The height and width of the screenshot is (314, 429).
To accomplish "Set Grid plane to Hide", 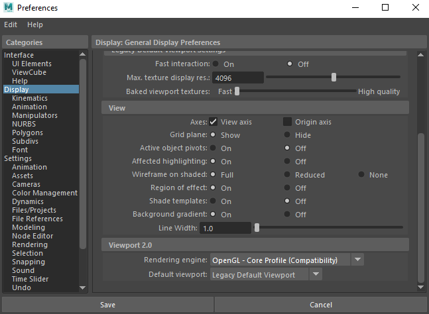I will pyautogui.click(x=287, y=134).
